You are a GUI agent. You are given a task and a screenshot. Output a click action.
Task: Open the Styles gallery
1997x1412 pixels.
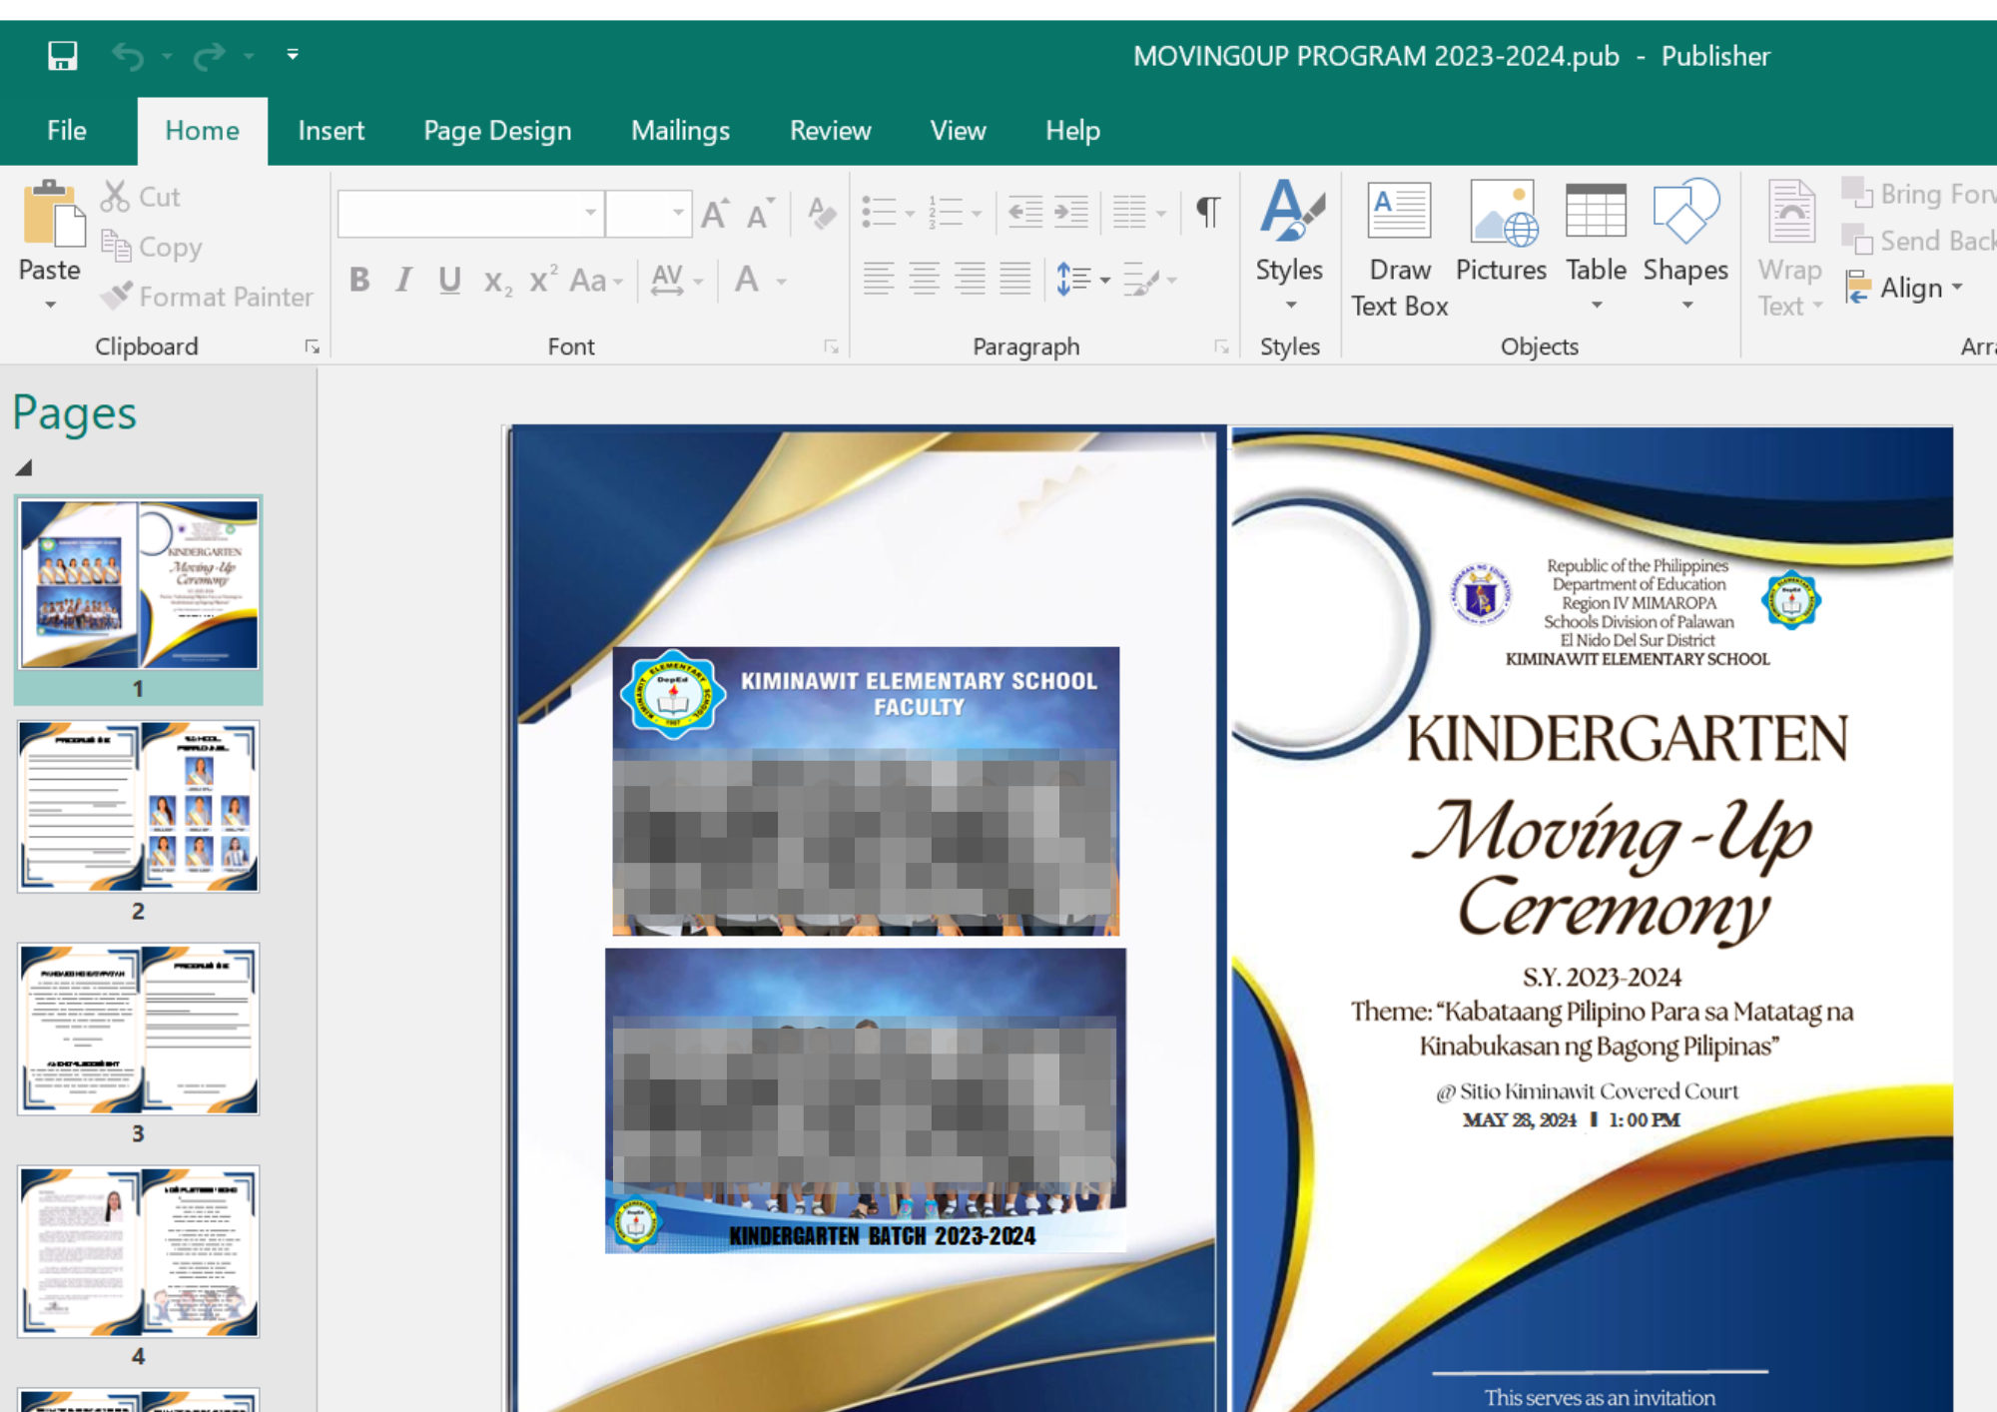[x=1290, y=246]
